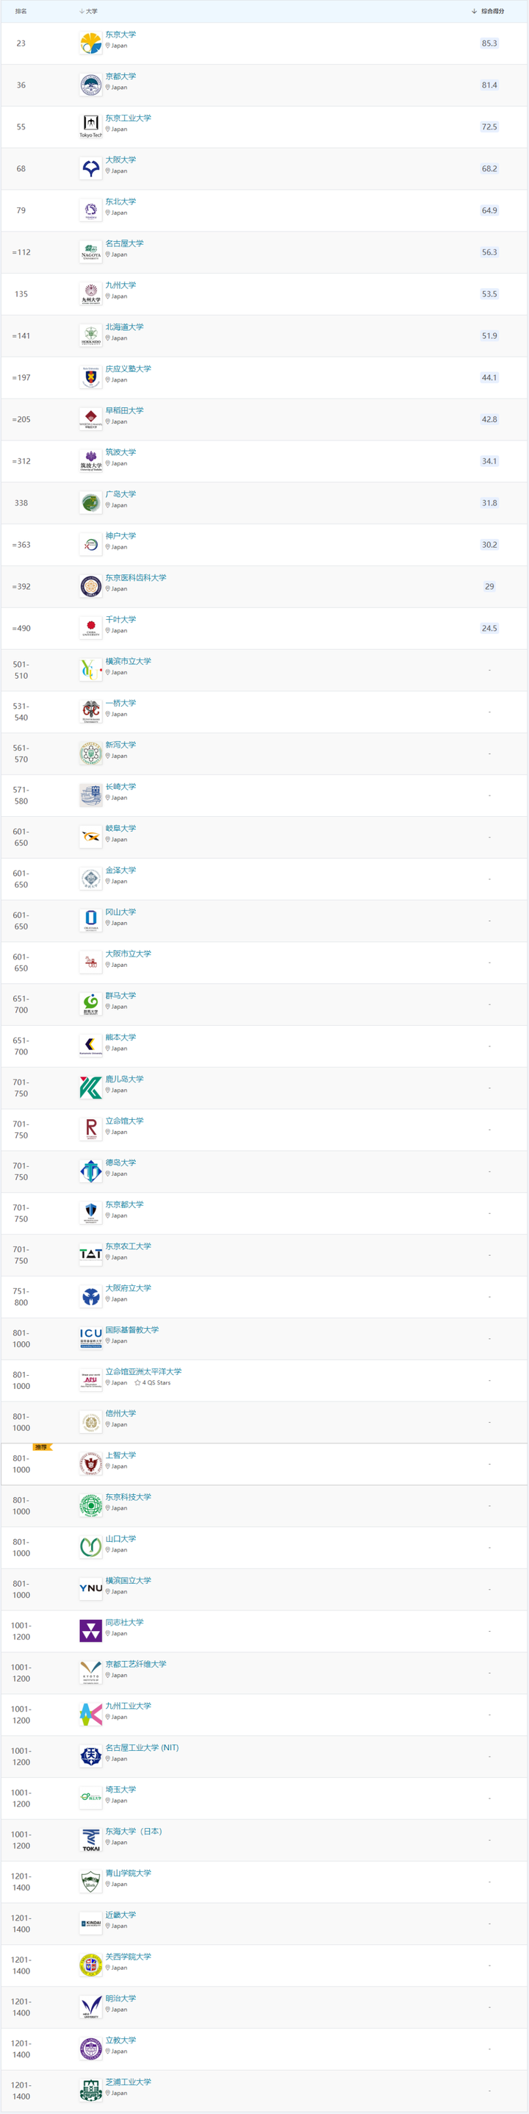Sort by 大学 column header arrow

click(82, 12)
